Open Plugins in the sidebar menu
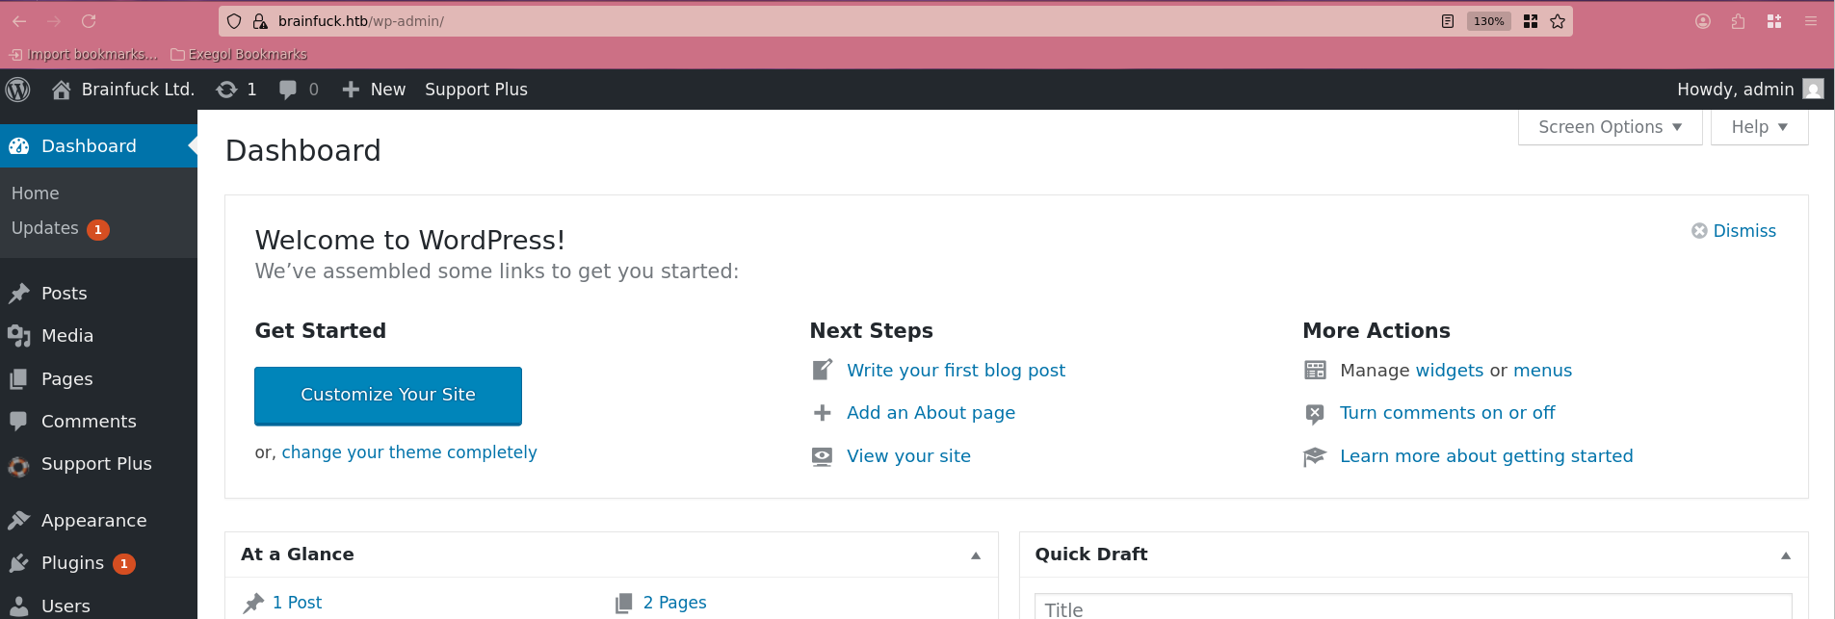This screenshot has height=619, width=1835. click(x=72, y=563)
